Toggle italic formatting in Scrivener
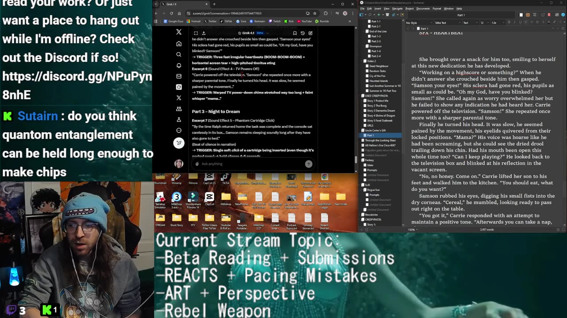 point(514,23)
